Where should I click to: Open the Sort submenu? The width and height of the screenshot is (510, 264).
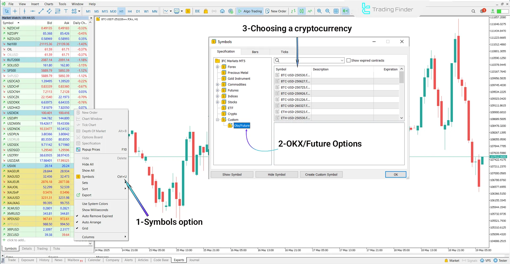point(85,189)
